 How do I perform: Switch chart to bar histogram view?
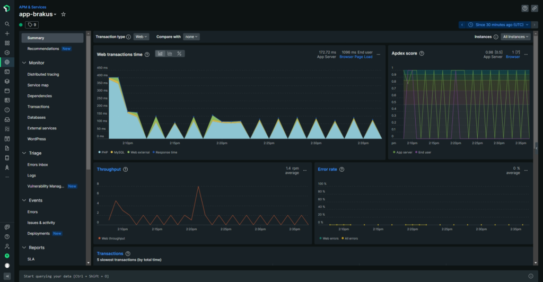click(x=170, y=54)
